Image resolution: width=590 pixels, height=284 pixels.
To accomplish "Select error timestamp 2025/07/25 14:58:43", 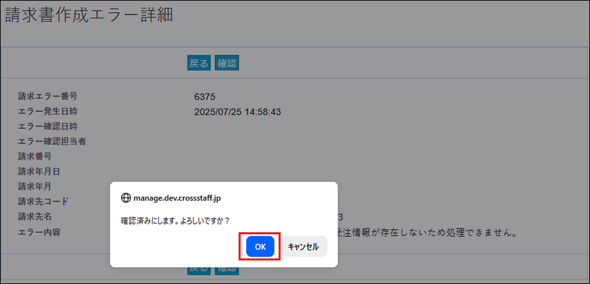I will 238,112.
